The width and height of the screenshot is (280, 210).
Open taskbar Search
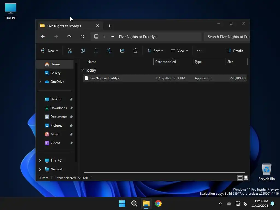pyautogui.click(x=134, y=203)
